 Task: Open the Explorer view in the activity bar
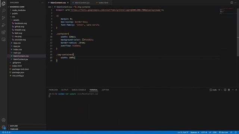click(3, 3)
